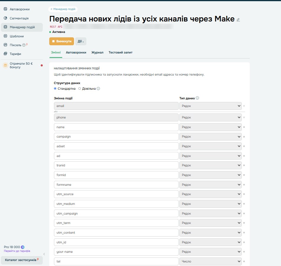Click the REST API label
The height and width of the screenshot is (266, 281).
(x=56, y=27)
